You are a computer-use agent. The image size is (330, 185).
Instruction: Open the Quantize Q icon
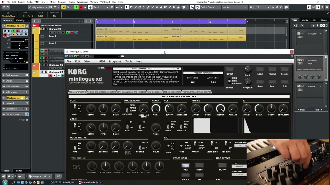click(x=251, y=7)
